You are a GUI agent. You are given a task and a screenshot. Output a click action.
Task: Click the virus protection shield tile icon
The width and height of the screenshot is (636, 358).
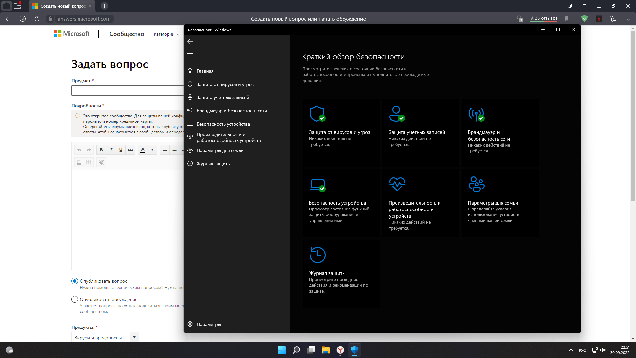[x=317, y=114]
